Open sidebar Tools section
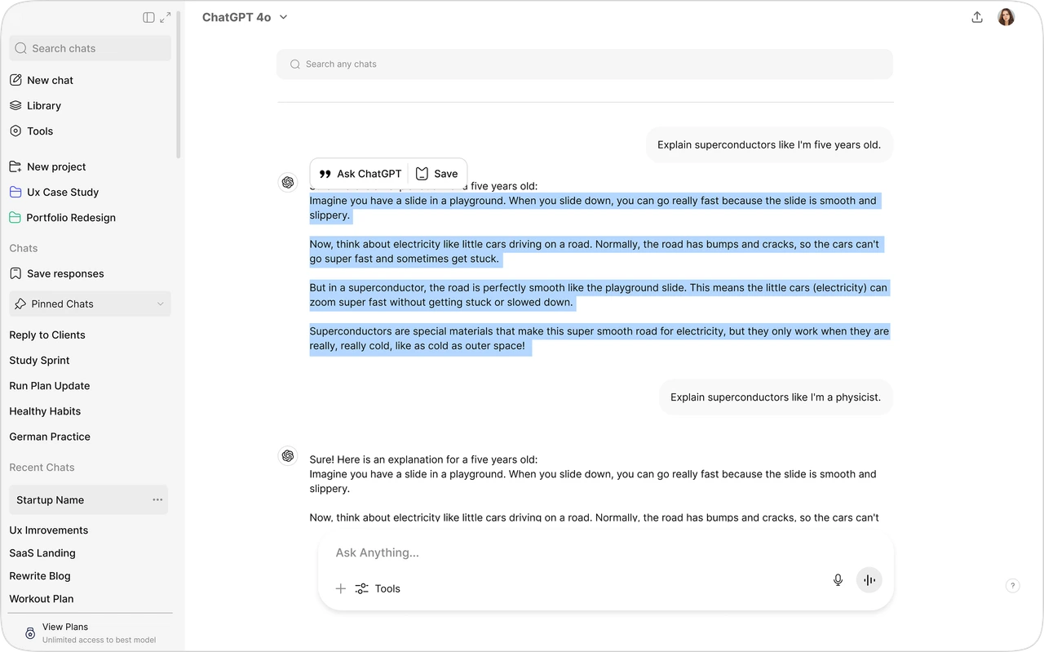1044x652 pixels. (x=40, y=131)
